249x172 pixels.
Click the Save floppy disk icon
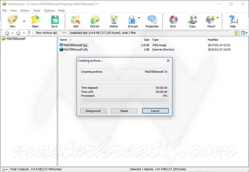click(x=55, y=20)
